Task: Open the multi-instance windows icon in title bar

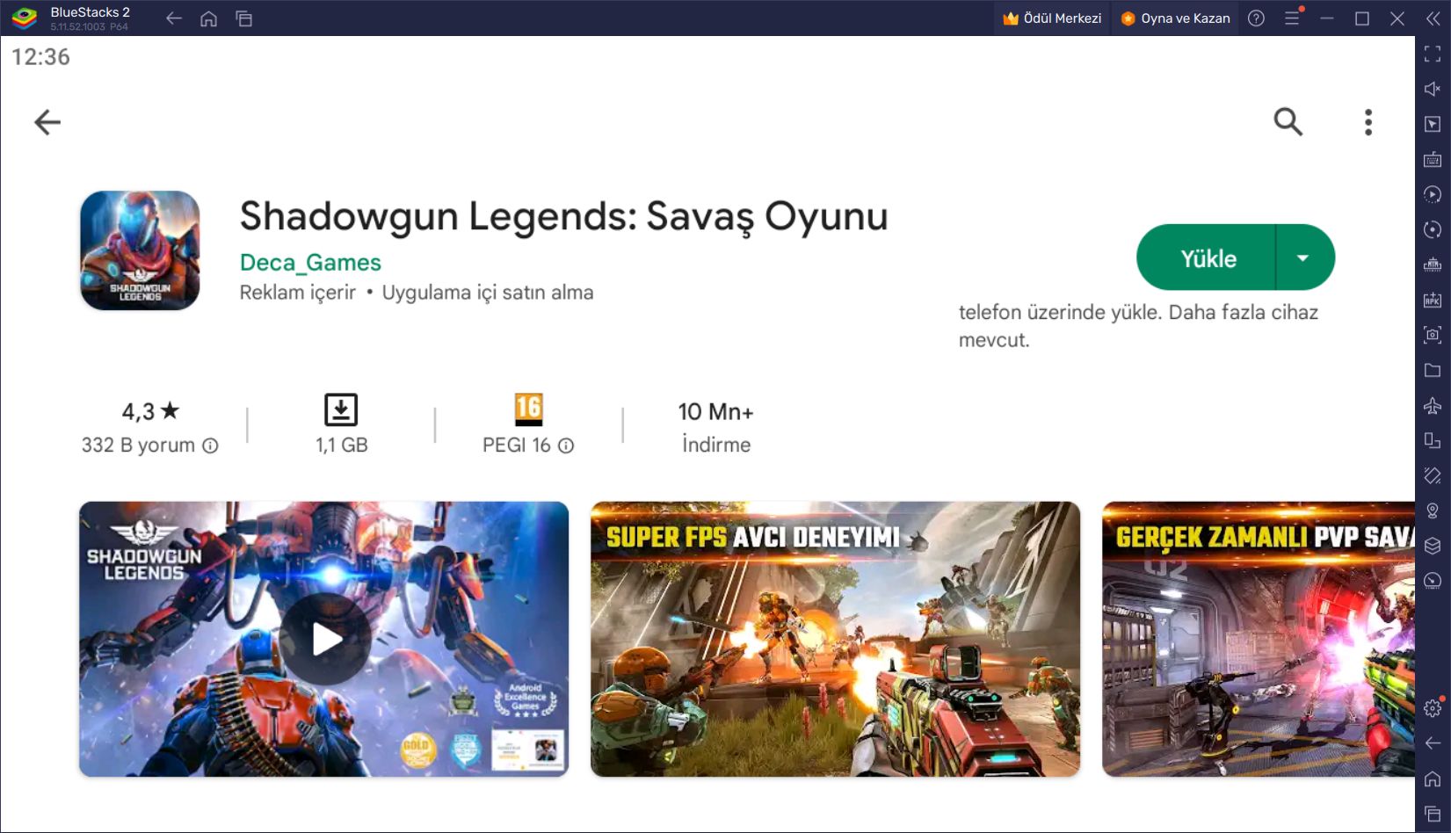Action: tap(244, 18)
